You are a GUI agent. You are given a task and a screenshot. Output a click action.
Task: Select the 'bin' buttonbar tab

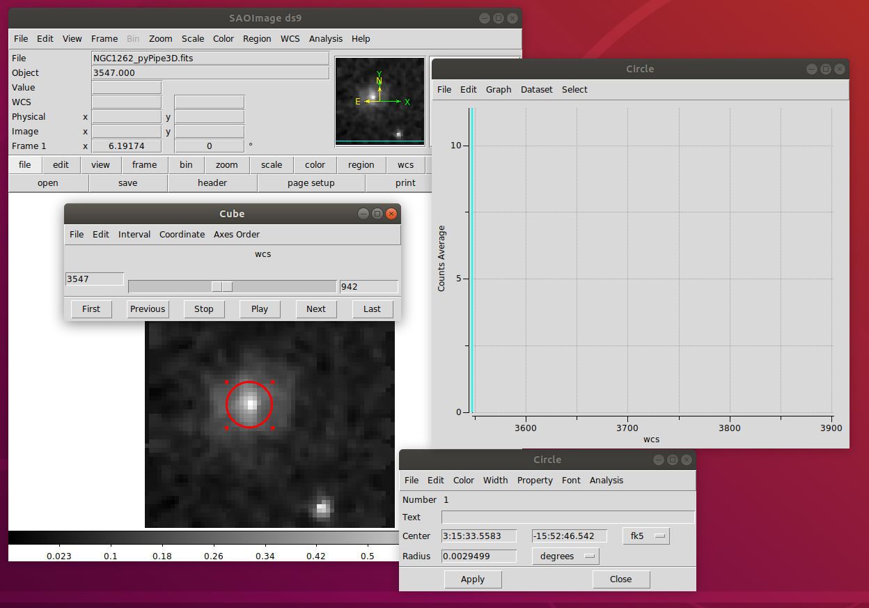click(x=187, y=165)
